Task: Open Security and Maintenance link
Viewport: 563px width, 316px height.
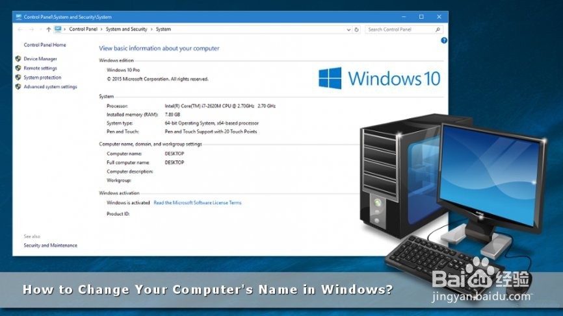Action: tap(50, 245)
